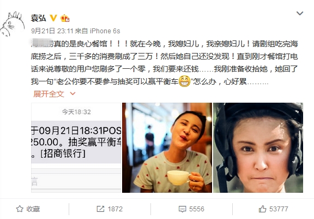
Task: Click the Totoro profile avatar
Action: [x=13, y=24]
